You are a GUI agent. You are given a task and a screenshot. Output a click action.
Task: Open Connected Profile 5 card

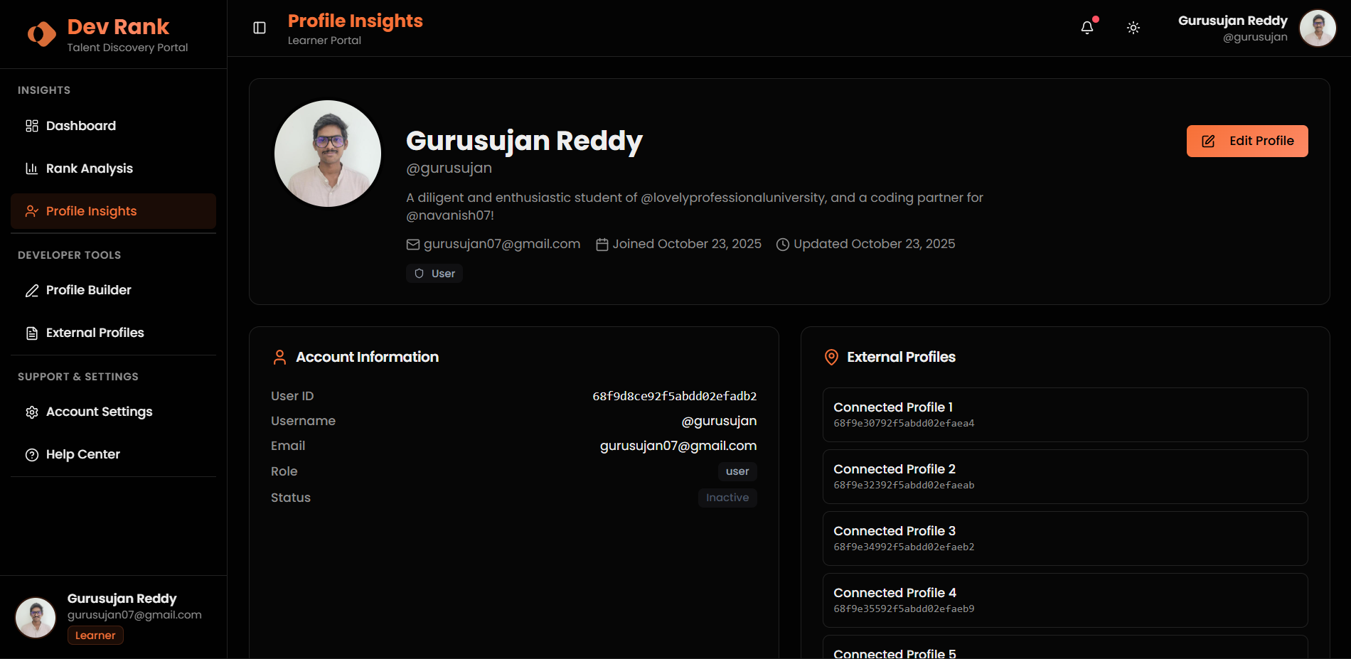point(1065,648)
